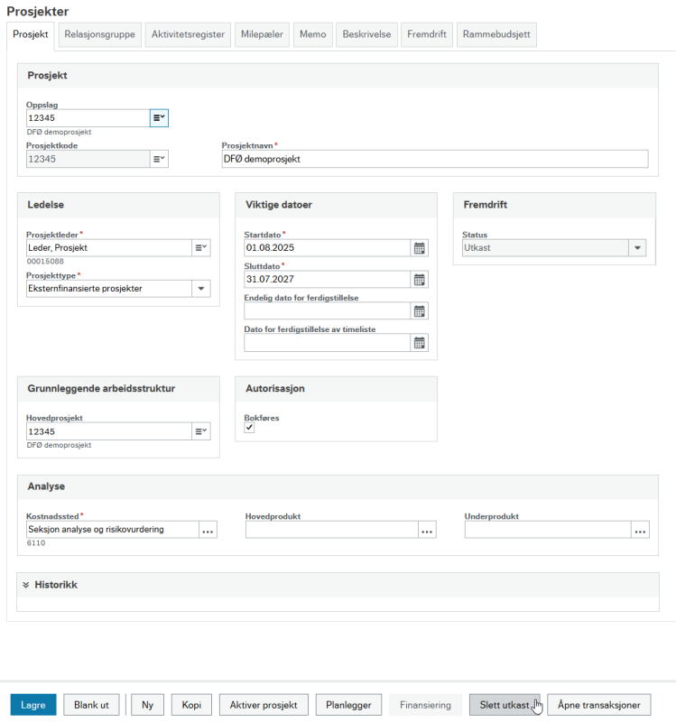Open the Rammebudsjett tab
The width and height of the screenshot is (676, 722).
(x=496, y=34)
